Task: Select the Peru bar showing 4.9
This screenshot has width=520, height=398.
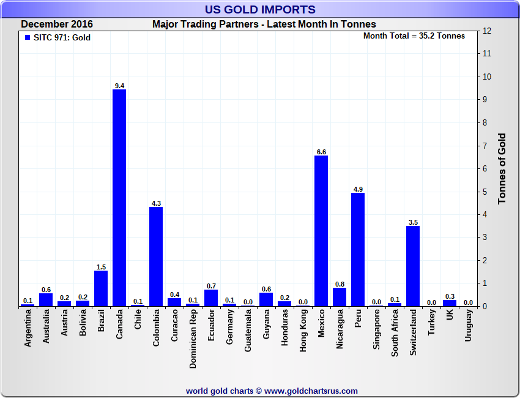Action: tap(358, 250)
